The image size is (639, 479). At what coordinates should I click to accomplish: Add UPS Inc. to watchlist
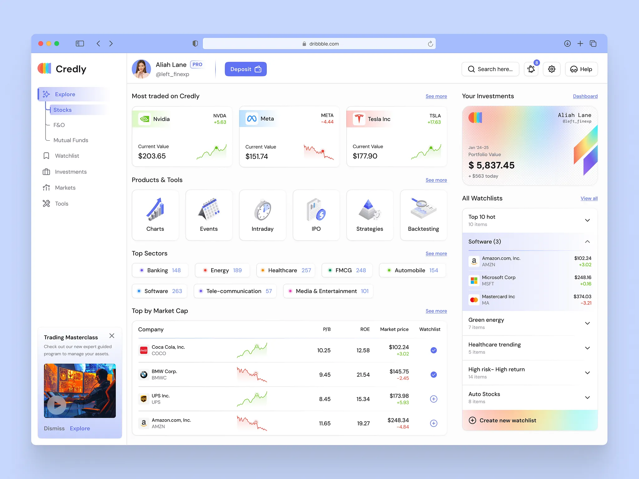click(x=433, y=399)
